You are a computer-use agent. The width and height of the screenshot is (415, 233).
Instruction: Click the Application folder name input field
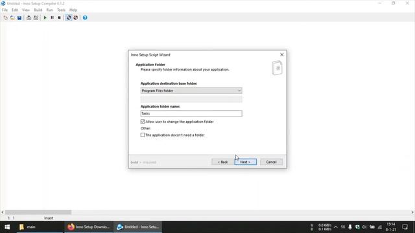pyautogui.click(x=191, y=114)
